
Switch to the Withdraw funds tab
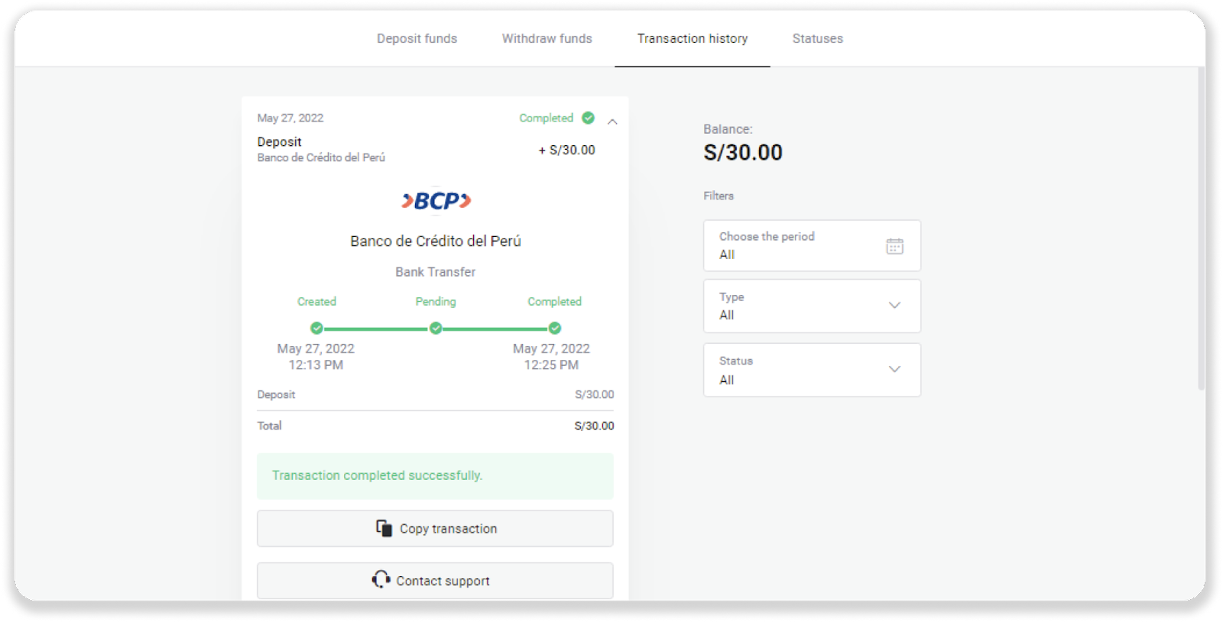547,38
